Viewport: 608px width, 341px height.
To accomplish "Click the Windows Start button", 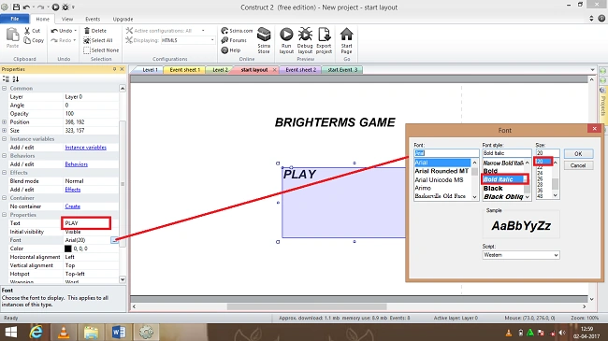I will pos(11,332).
